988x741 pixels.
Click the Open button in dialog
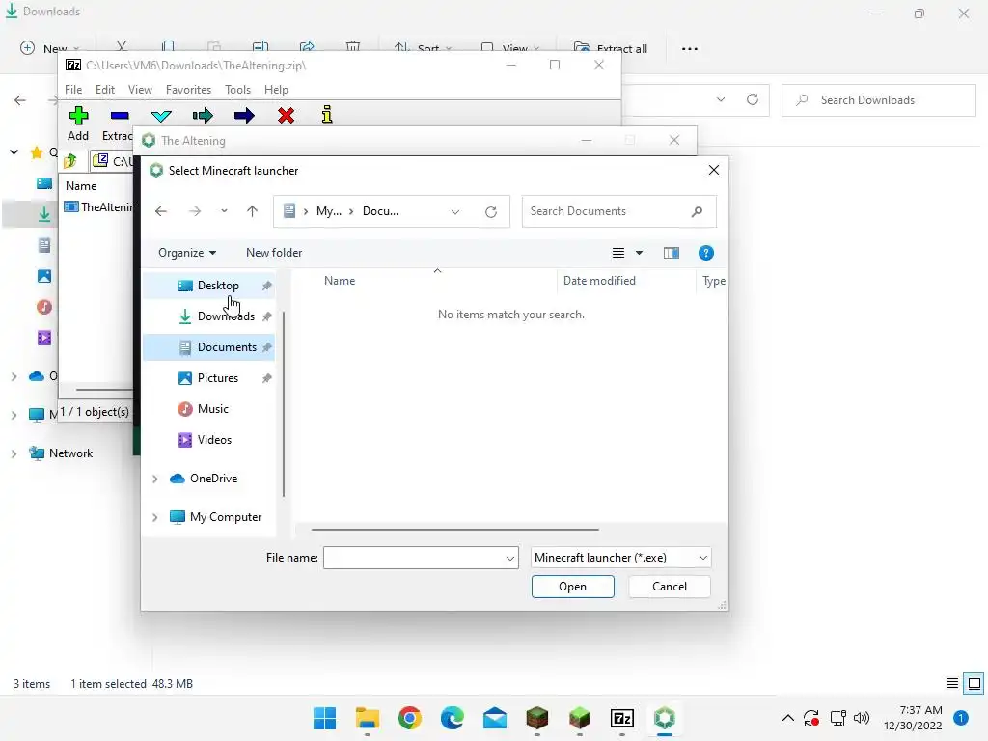(573, 587)
